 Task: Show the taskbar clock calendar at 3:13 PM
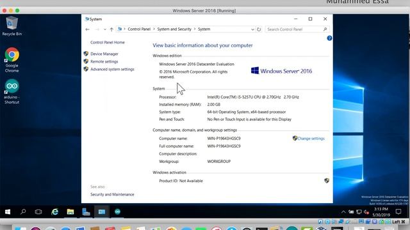[x=381, y=212]
